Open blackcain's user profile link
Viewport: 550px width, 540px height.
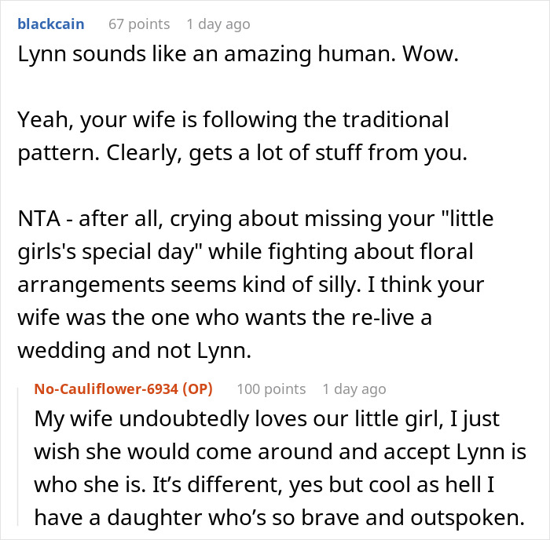53,24
